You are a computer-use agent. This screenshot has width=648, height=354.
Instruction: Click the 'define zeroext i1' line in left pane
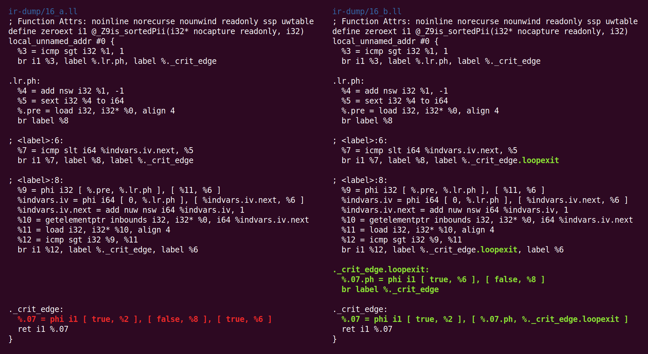tap(156, 31)
